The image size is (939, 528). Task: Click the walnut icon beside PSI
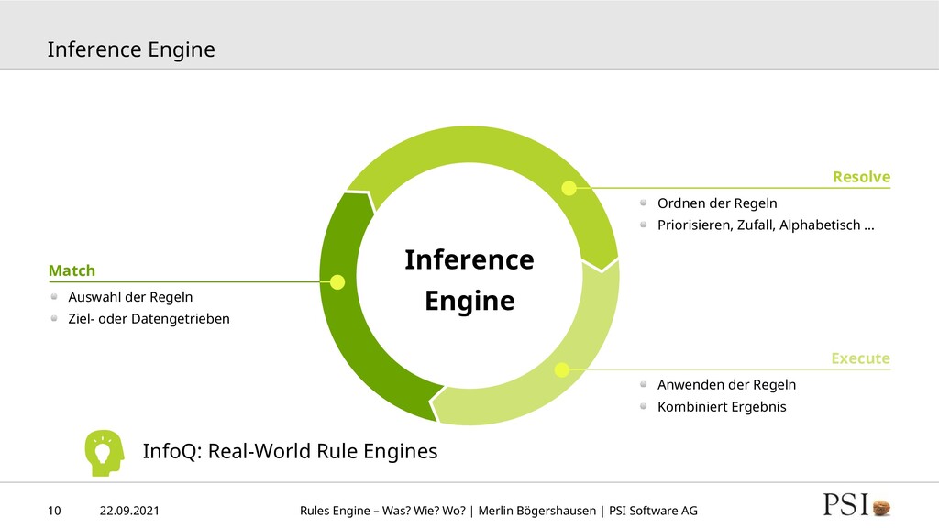(x=881, y=508)
